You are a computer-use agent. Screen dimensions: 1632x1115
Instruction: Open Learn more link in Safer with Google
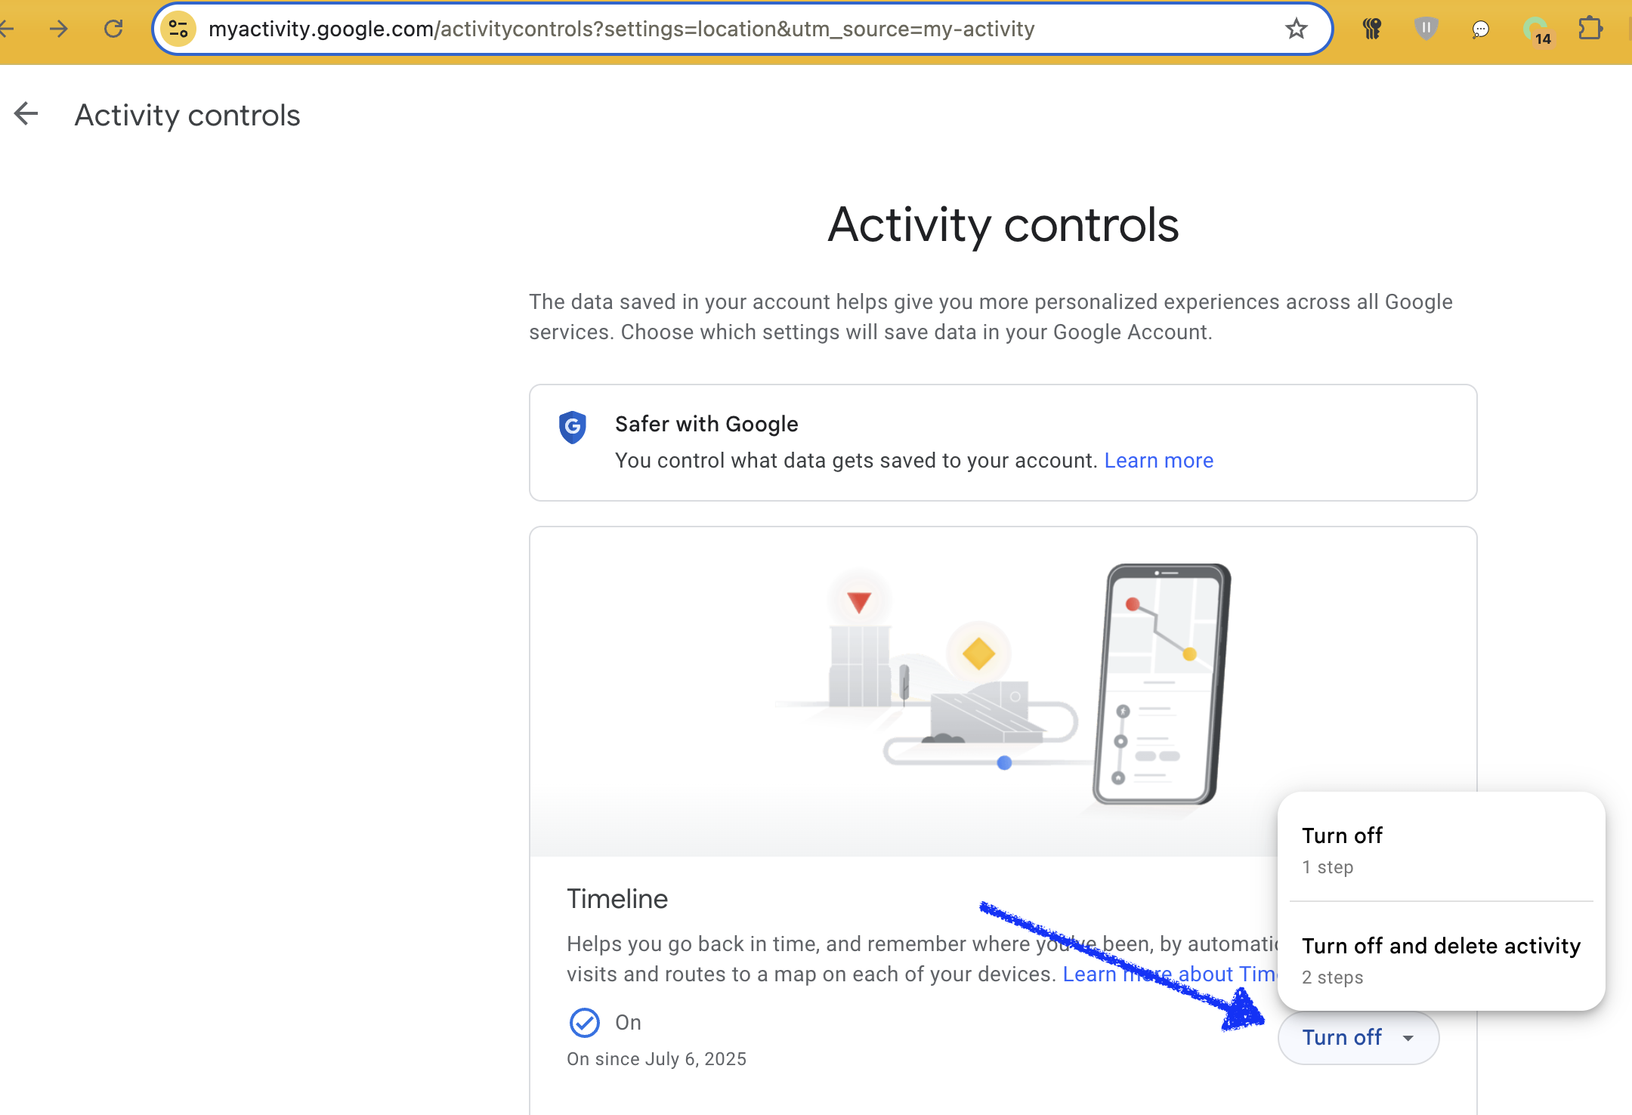(x=1159, y=461)
